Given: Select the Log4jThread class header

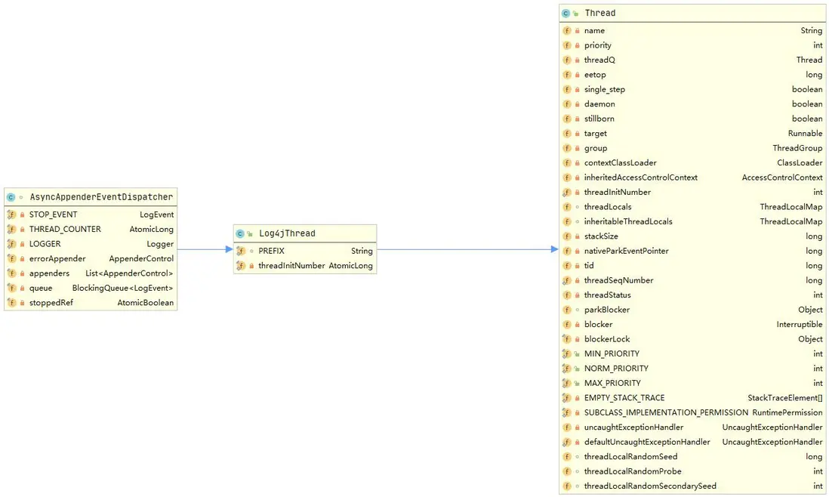Looking at the screenshot, I should [305, 233].
